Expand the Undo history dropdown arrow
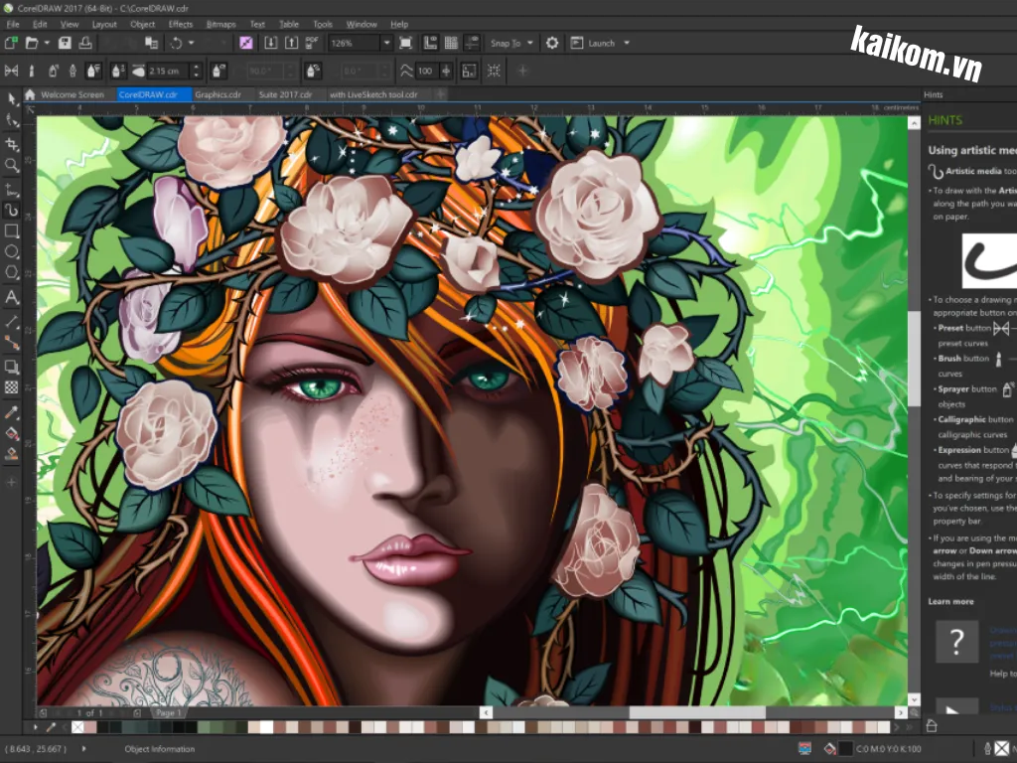The width and height of the screenshot is (1017, 763). (x=191, y=43)
